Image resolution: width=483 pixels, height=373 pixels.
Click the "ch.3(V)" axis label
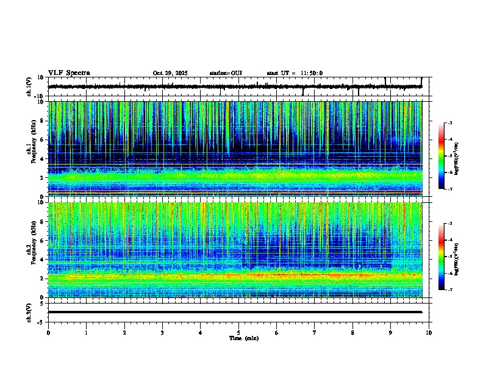click(x=29, y=313)
